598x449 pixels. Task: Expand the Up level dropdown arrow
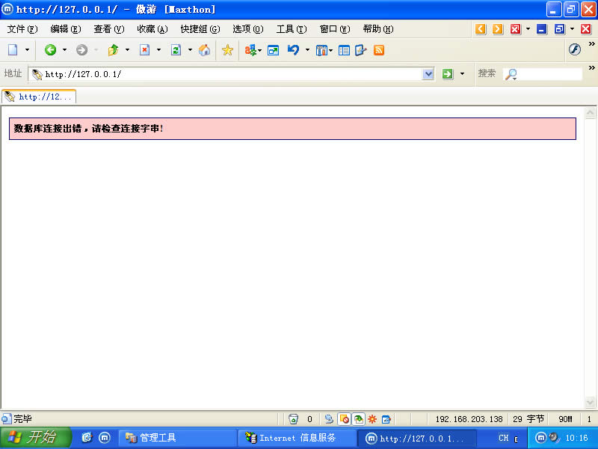point(127,50)
